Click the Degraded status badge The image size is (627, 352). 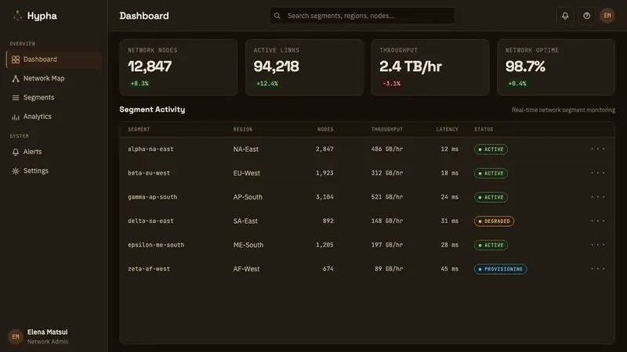(495, 221)
